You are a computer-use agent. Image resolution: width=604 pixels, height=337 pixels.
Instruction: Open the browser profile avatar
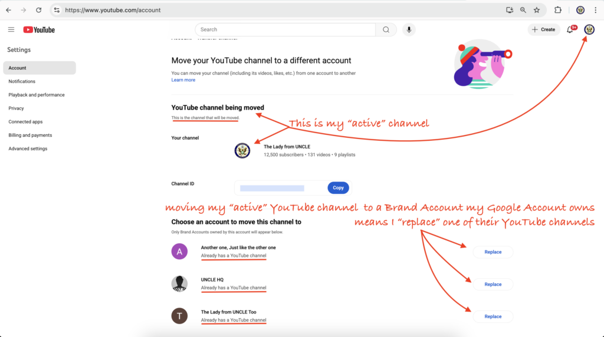pos(580,10)
